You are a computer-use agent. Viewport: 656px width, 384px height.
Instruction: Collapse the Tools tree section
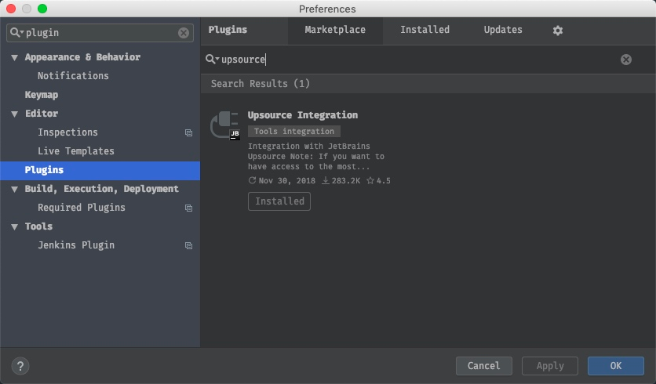[14, 227]
